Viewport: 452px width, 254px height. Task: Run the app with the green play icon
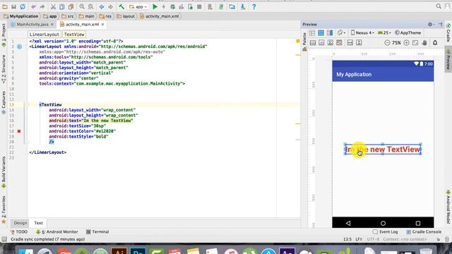[x=155, y=6]
